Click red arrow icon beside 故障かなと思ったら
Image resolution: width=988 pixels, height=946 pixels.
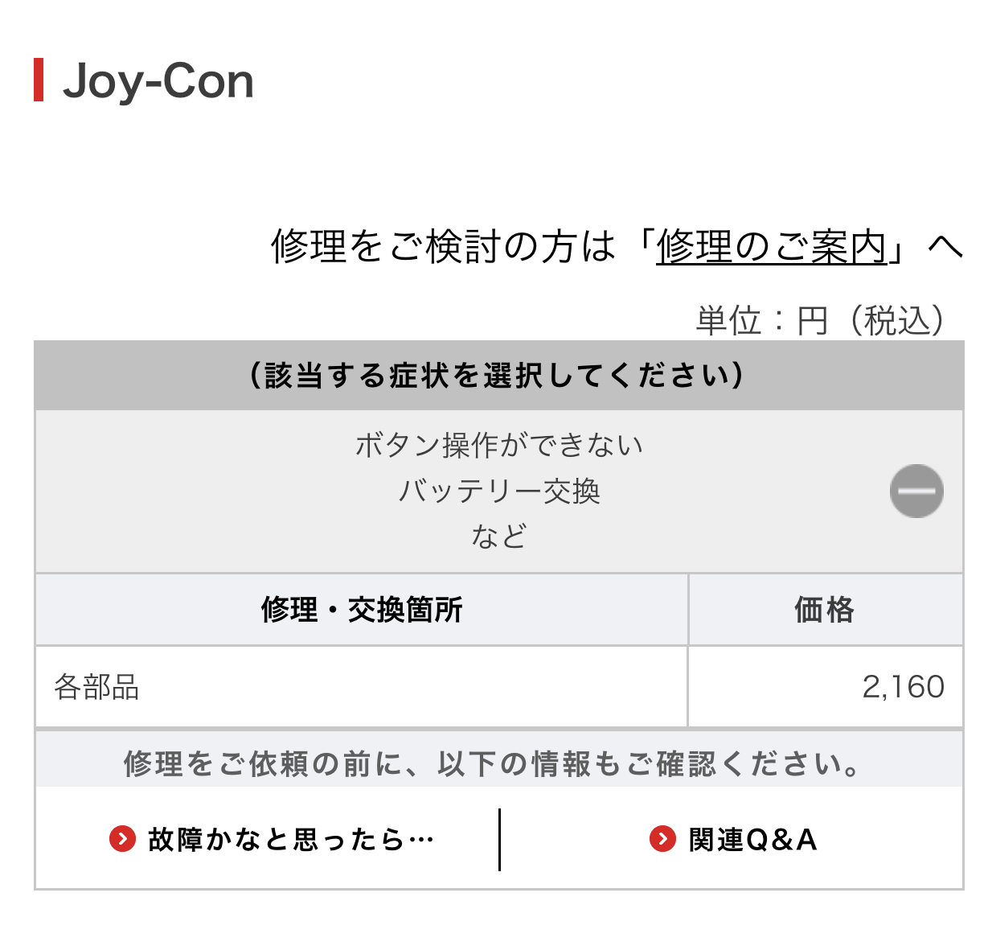tap(122, 840)
